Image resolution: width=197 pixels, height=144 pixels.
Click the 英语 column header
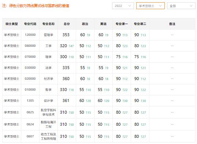(103, 24)
